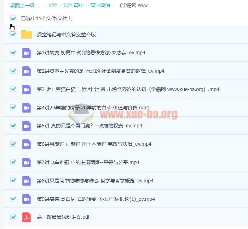Navigate to 001 高中 breadcrumb folder
Viewport: 248px width, 229px height.
pos(74,5)
